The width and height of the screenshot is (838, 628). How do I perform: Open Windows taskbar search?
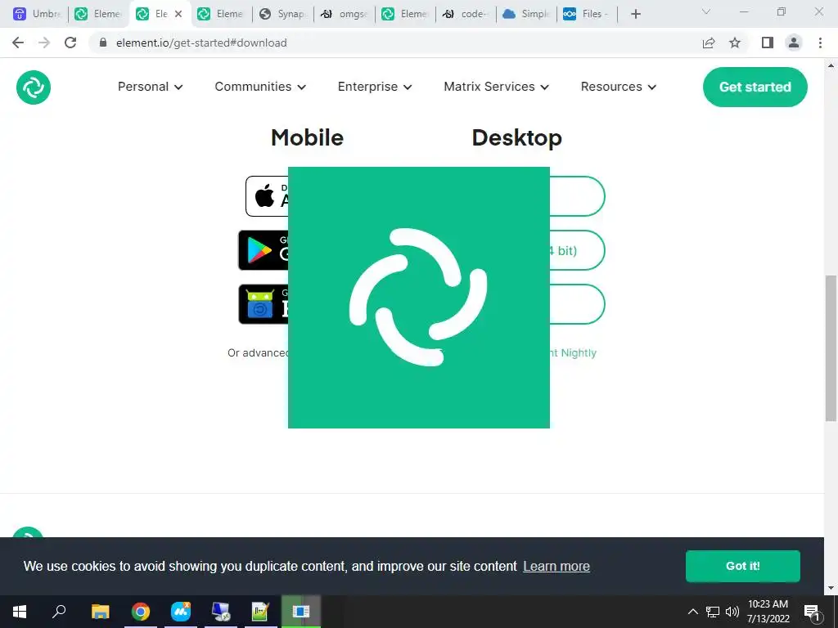coord(59,612)
